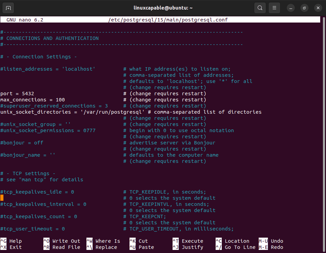Click the linuxcapable@ubuntu window title
This screenshot has height=253, width=326.
(163, 8)
